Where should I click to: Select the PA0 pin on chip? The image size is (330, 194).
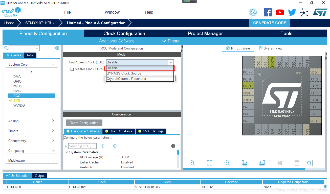[248, 107]
